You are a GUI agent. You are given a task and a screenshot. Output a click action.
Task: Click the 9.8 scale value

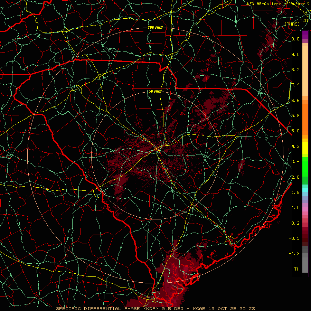(295, 39)
